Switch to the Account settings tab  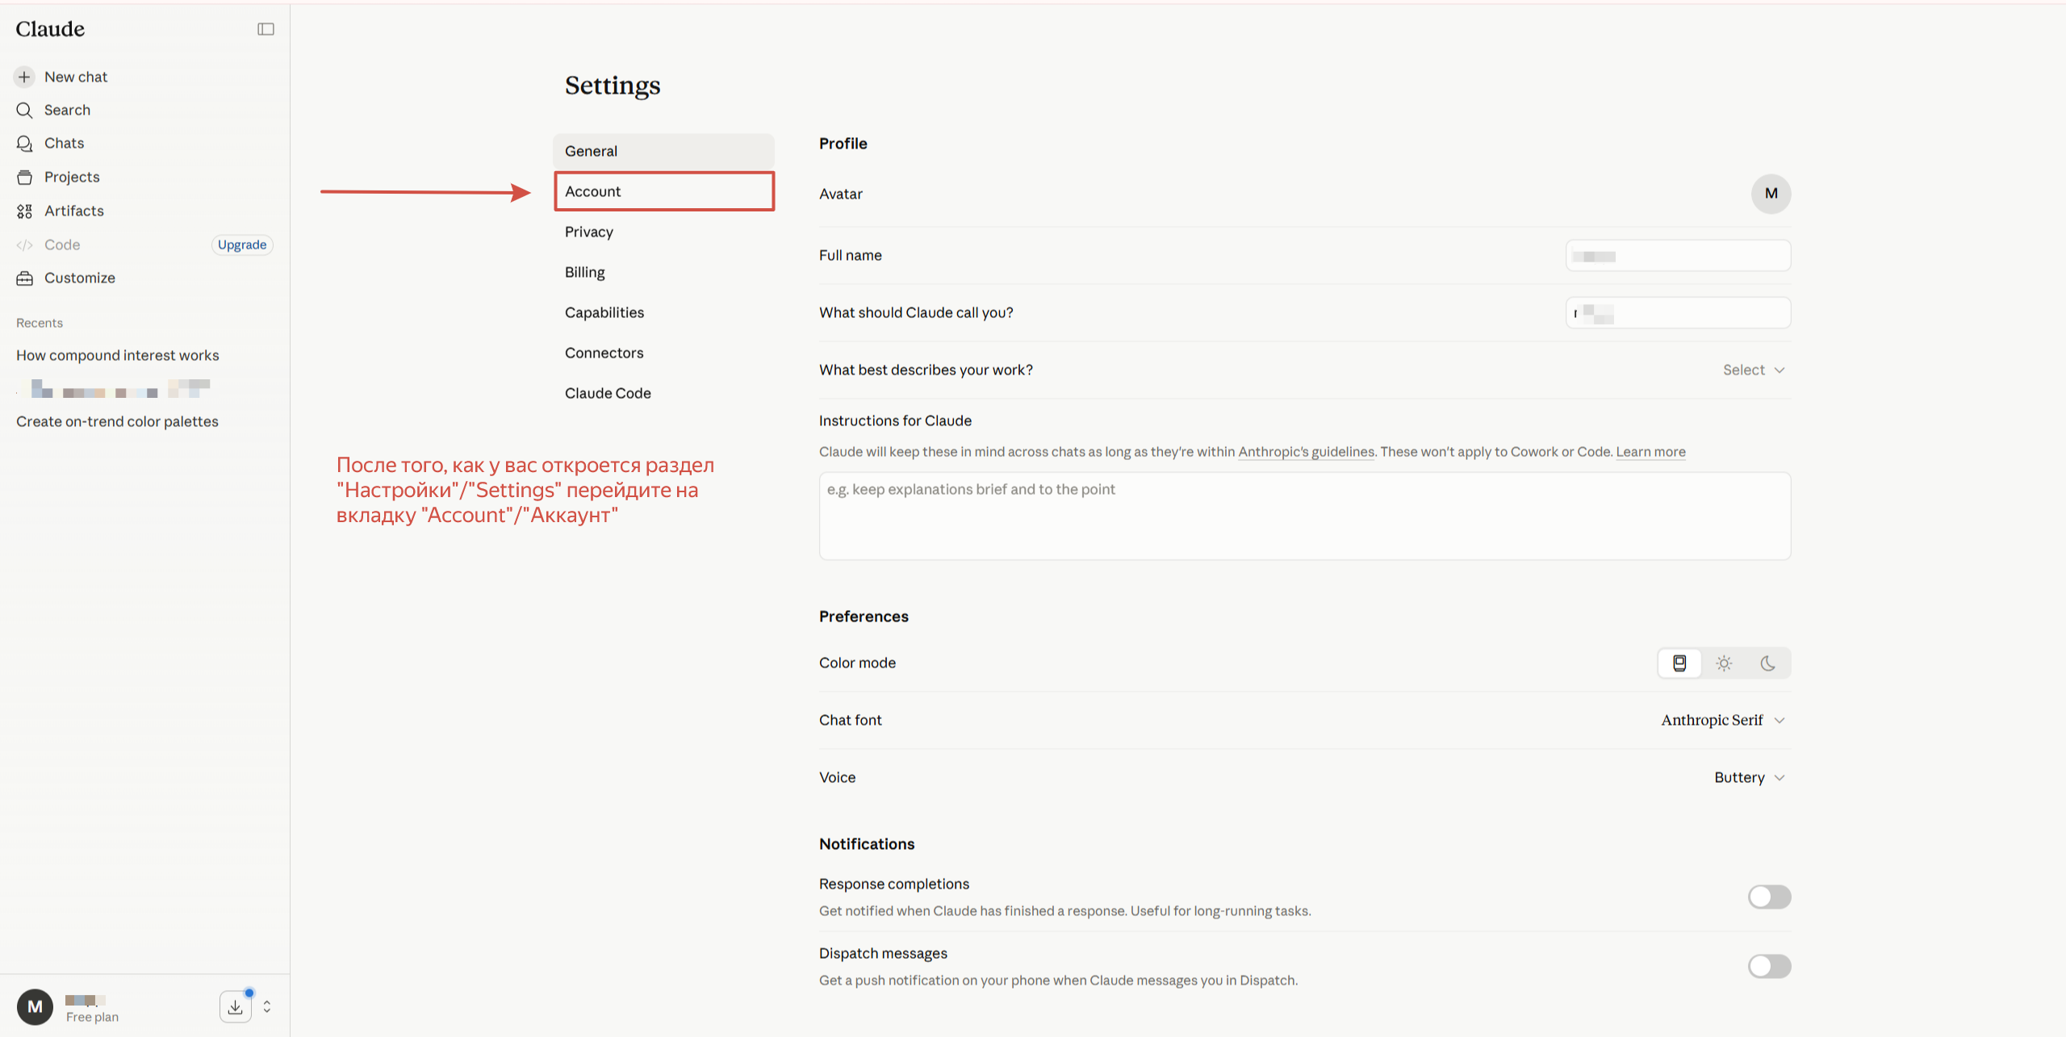coord(663,191)
